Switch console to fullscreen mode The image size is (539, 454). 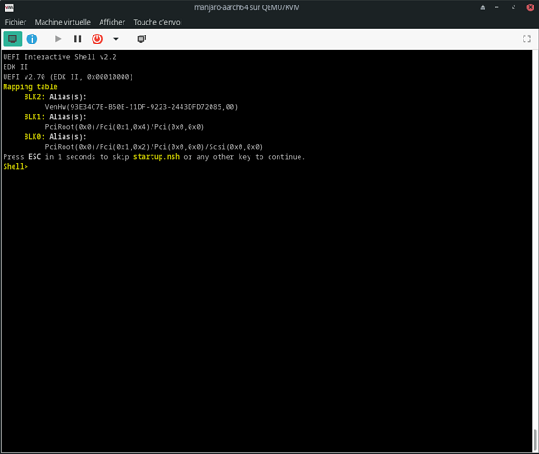526,39
